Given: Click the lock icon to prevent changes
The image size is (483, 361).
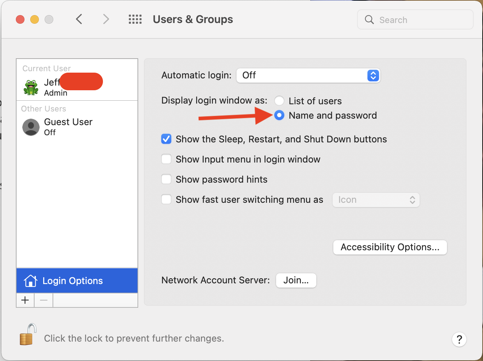Looking at the screenshot, I should [28, 335].
